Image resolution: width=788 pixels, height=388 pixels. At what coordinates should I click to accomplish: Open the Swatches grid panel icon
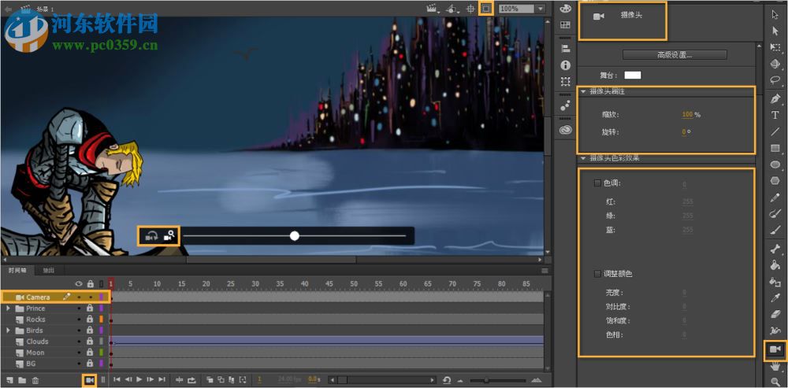click(x=565, y=25)
